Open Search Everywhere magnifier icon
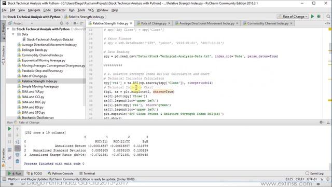Viewport: 332px width, 187px height. coord(328,17)
